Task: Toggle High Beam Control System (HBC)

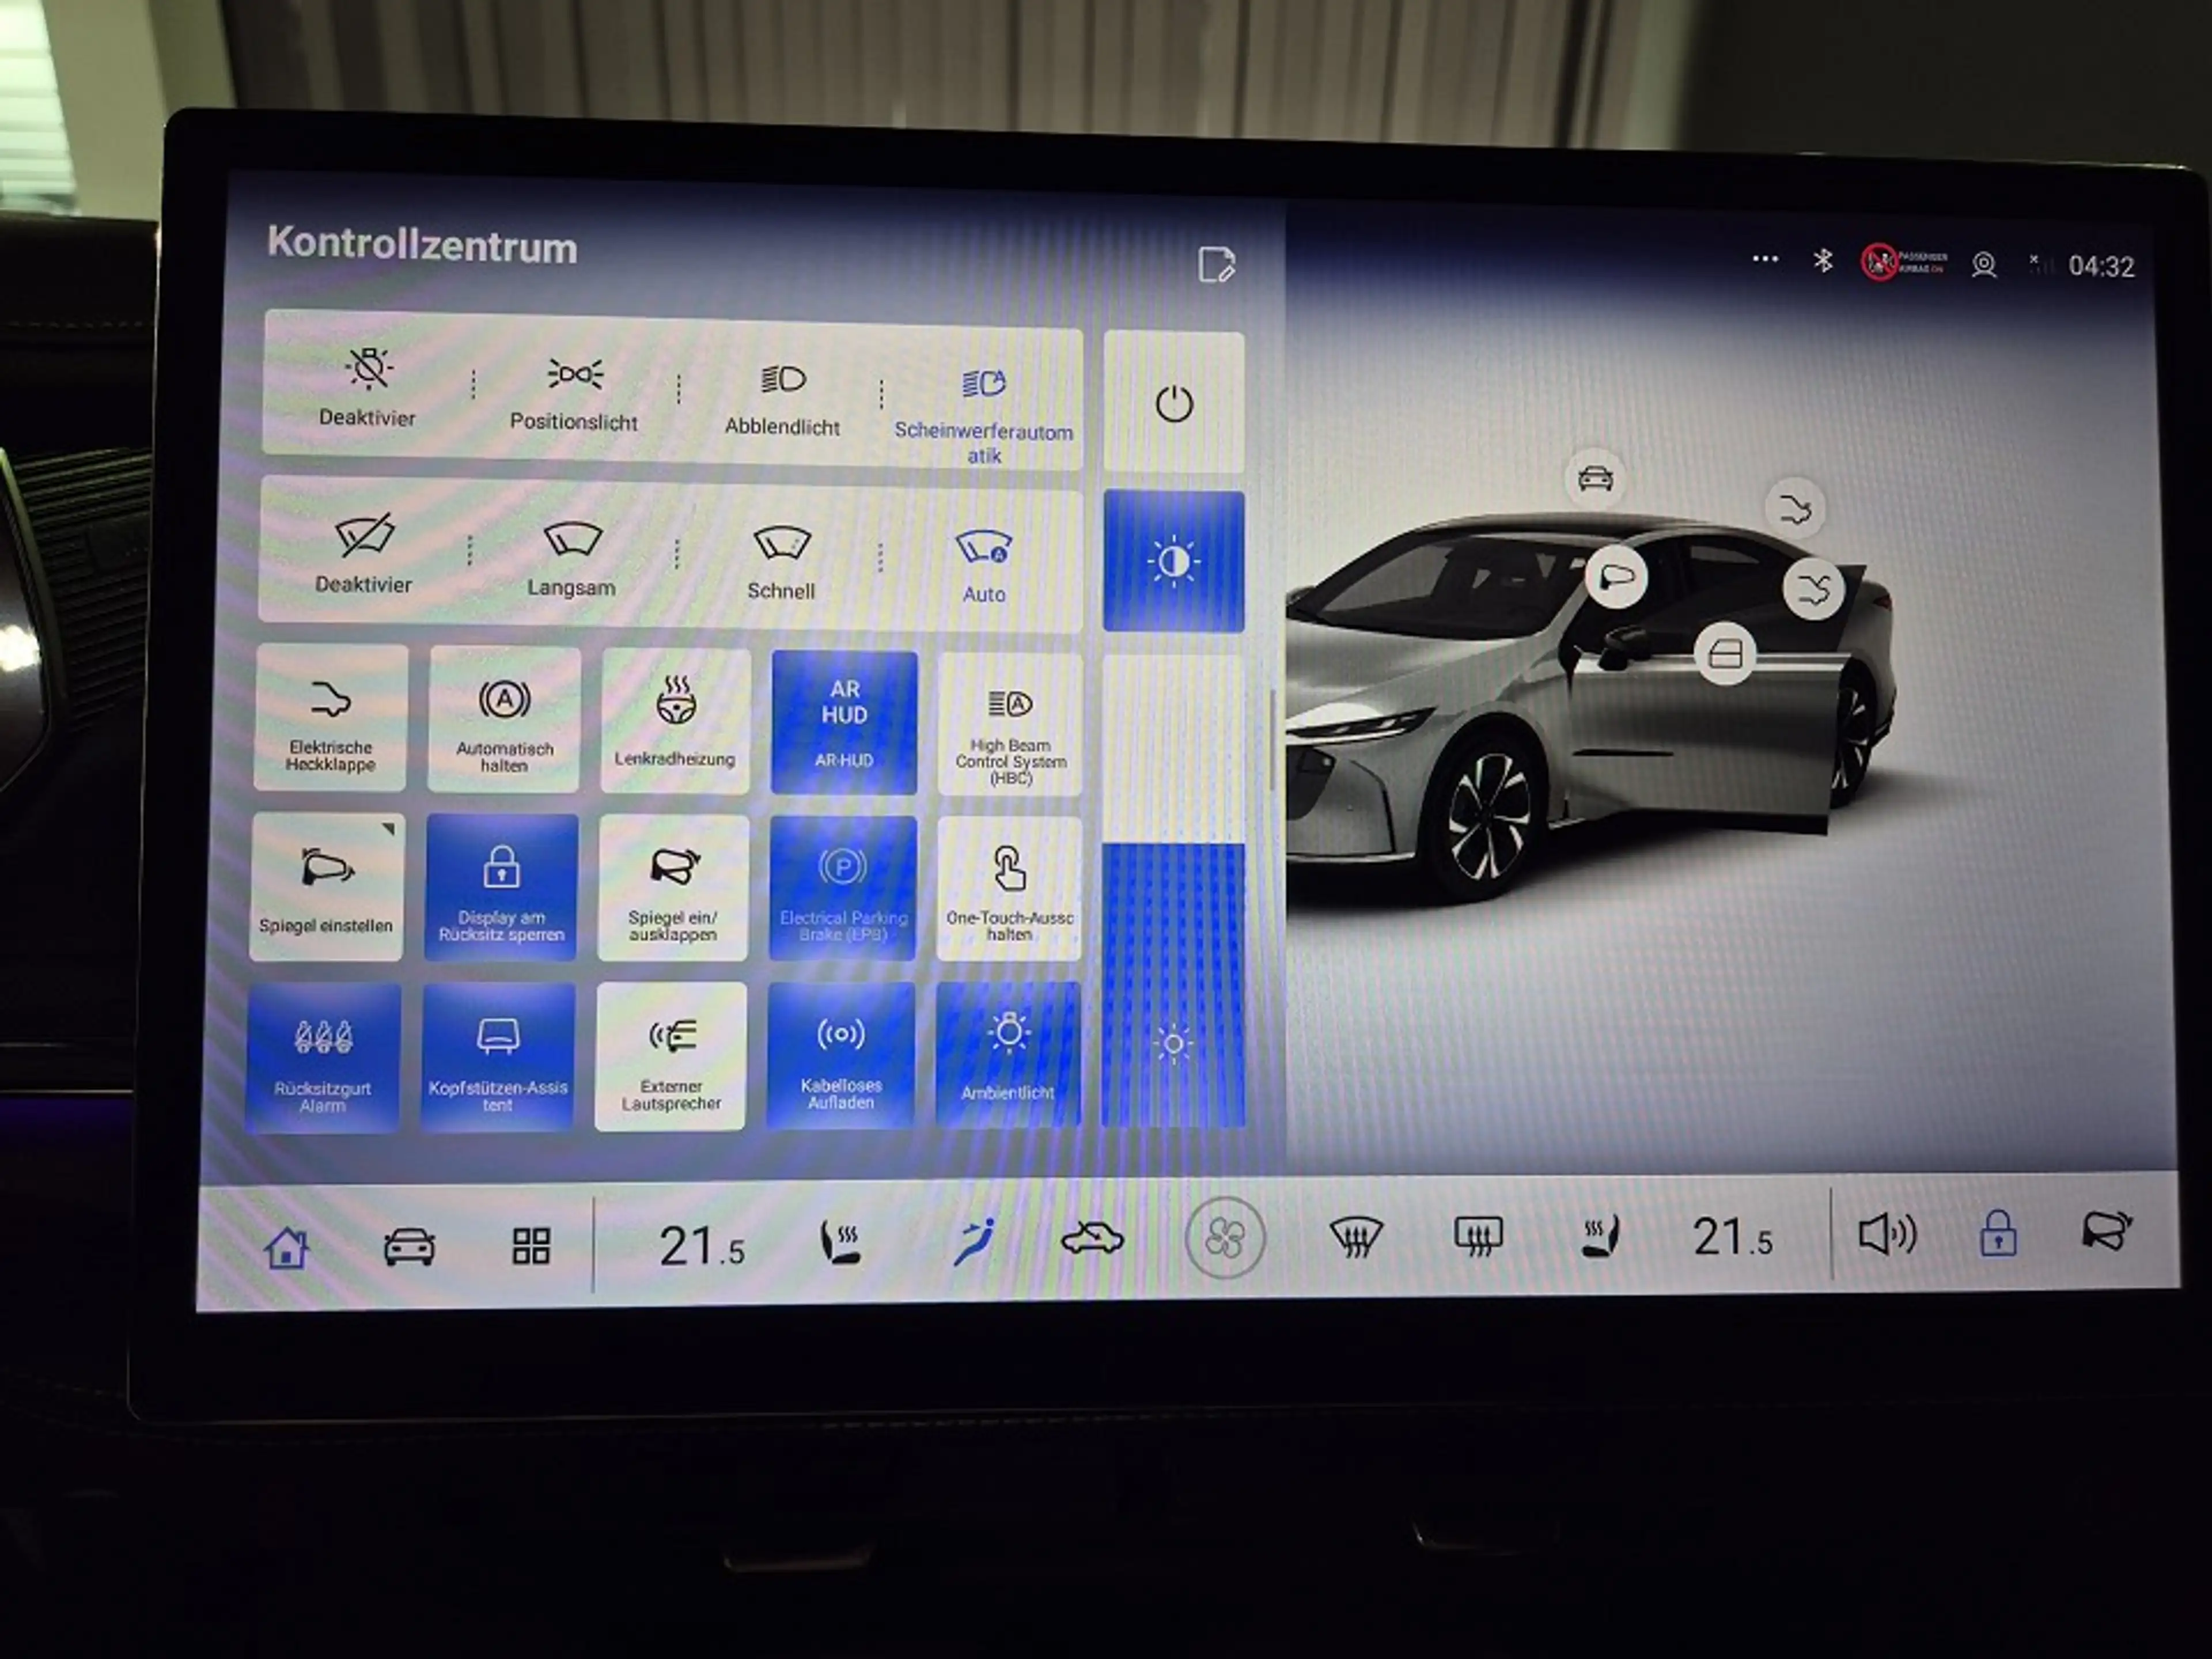Action: [x=1010, y=724]
